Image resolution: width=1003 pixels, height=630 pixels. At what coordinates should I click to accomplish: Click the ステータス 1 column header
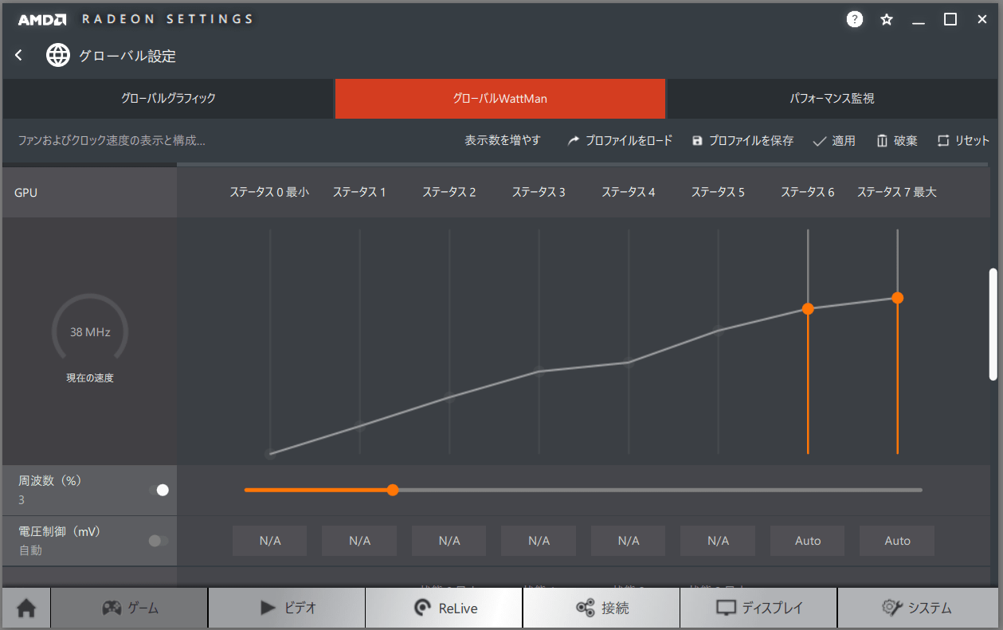[x=359, y=192]
